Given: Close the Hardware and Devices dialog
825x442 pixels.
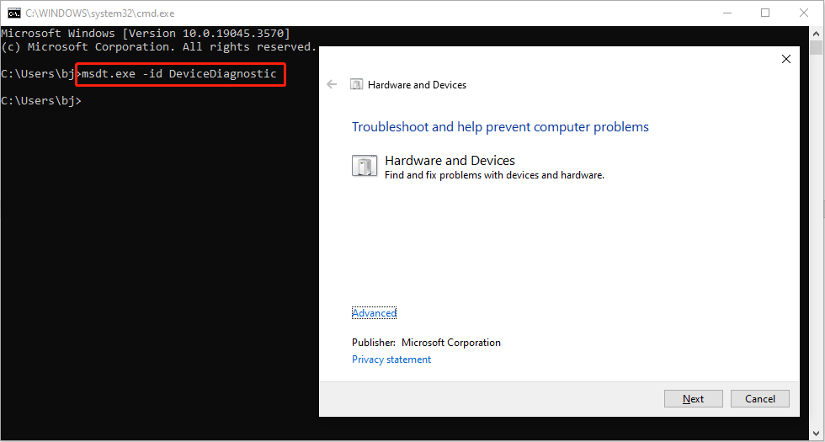Looking at the screenshot, I should point(786,59).
